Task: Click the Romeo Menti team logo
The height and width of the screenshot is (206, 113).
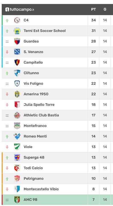Action: [x=17, y=136]
